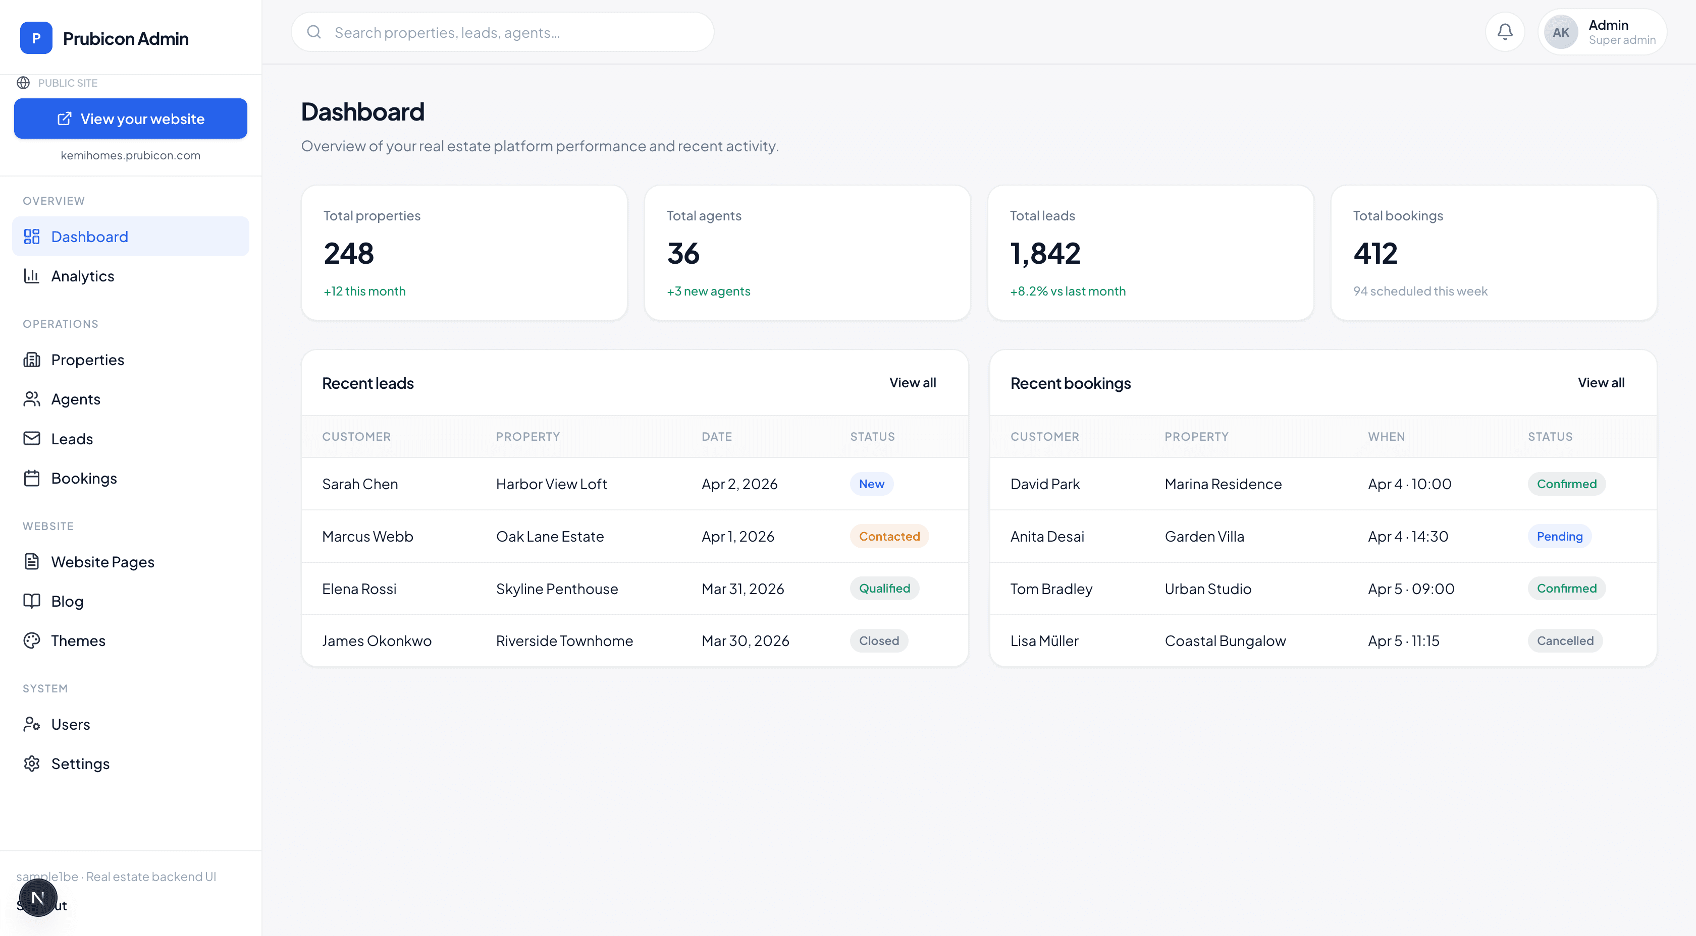Click the notification bell icon
The image size is (1696, 936).
click(x=1505, y=31)
